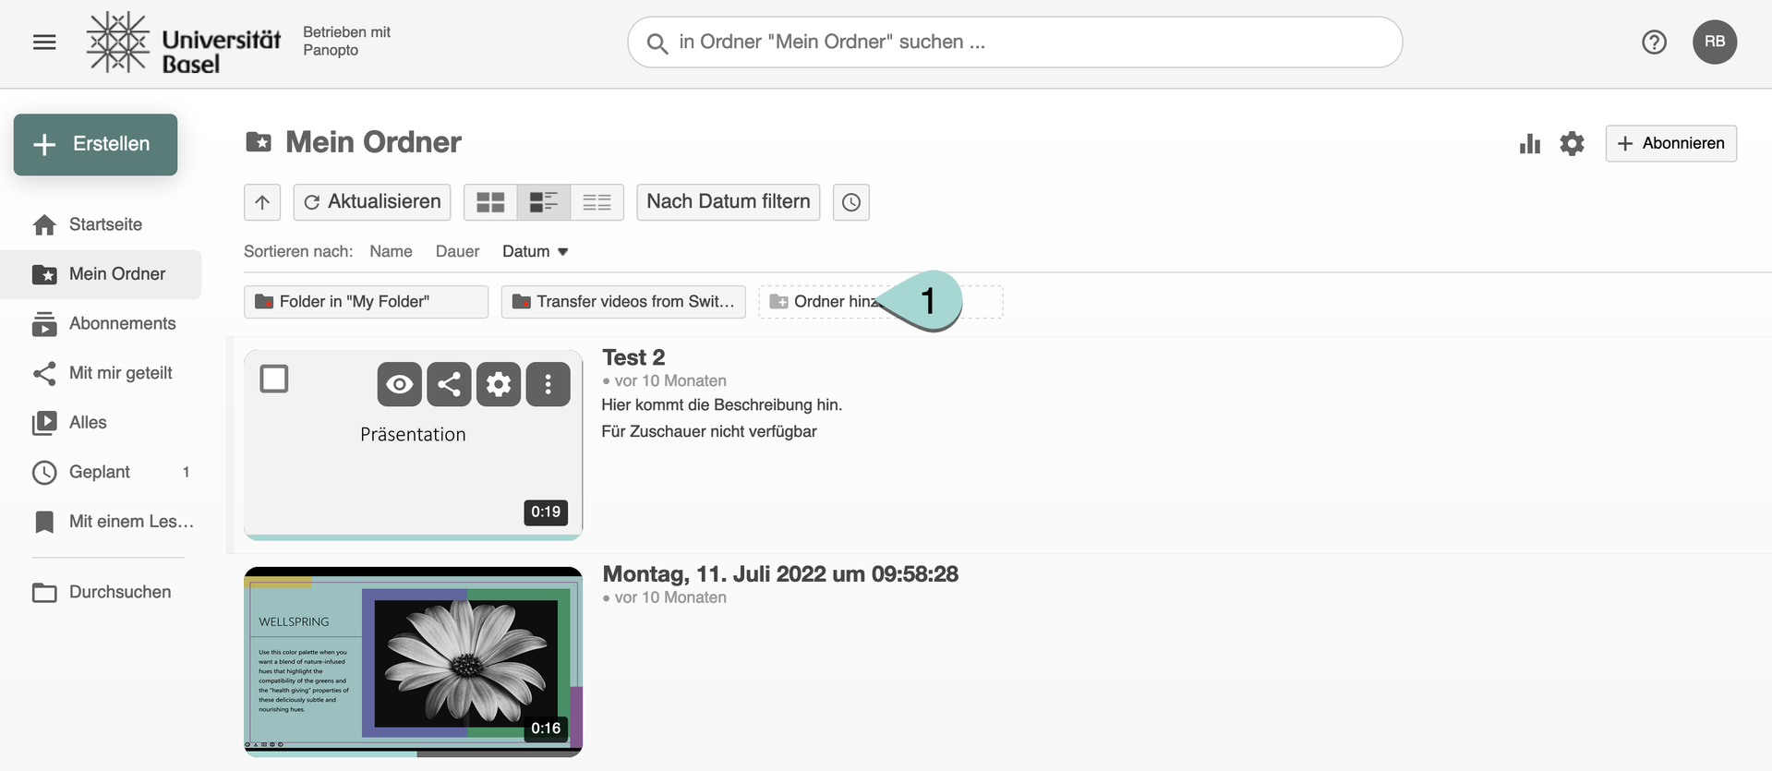Open folder settings gear icon
1772x771 pixels.
pyautogui.click(x=1572, y=144)
